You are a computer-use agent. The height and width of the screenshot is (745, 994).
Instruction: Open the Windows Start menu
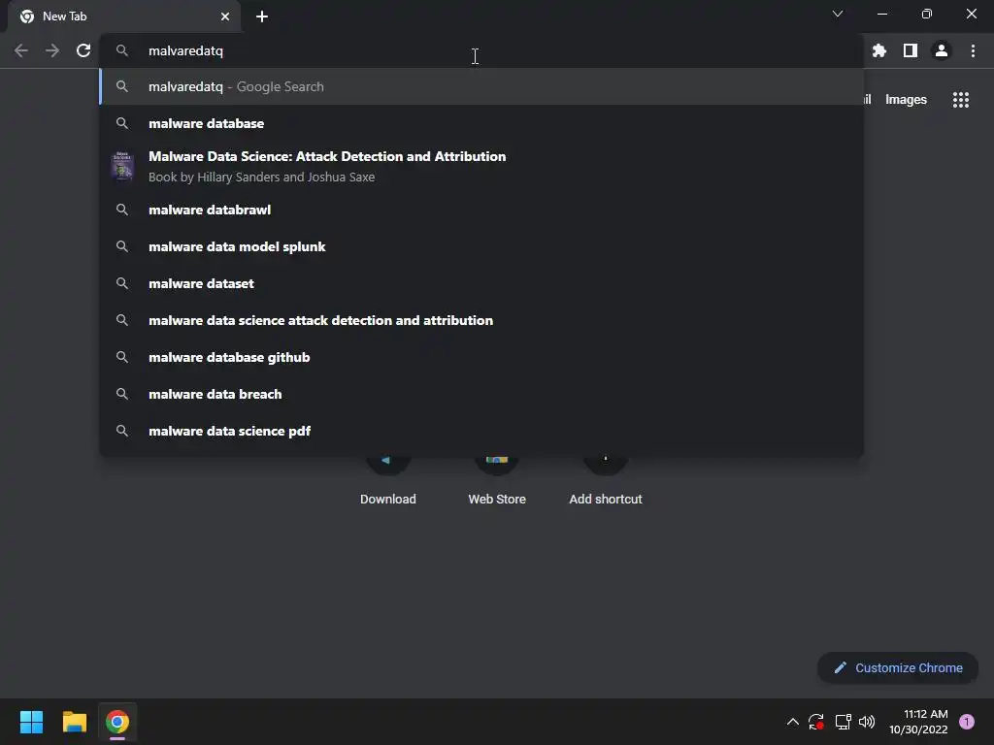31,722
